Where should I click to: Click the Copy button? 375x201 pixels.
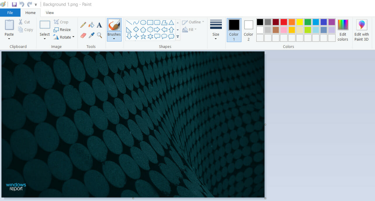point(26,30)
